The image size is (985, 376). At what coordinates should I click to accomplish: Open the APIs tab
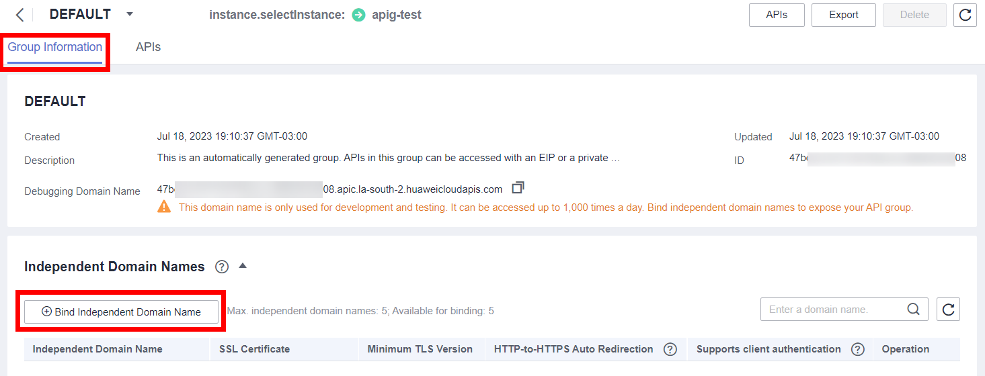(148, 47)
